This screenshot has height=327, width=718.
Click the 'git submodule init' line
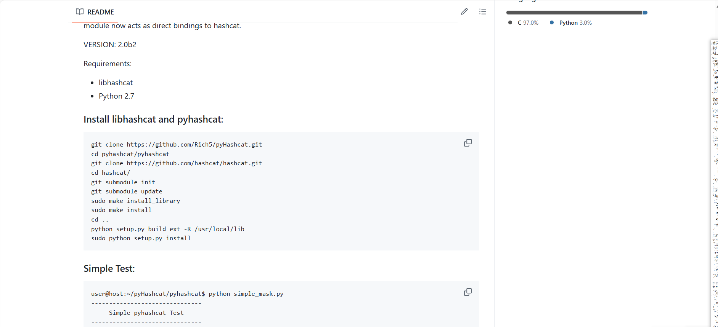tap(123, 182)
